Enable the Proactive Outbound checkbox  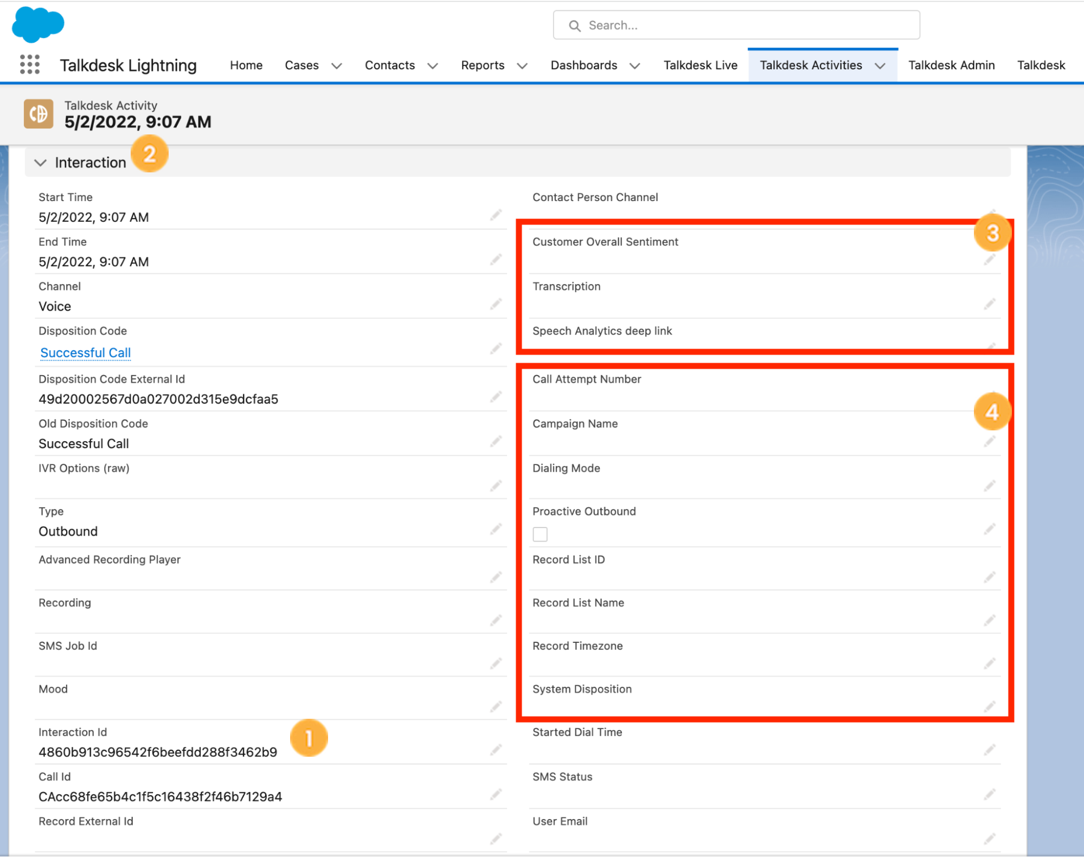click(x=540, y=534)
